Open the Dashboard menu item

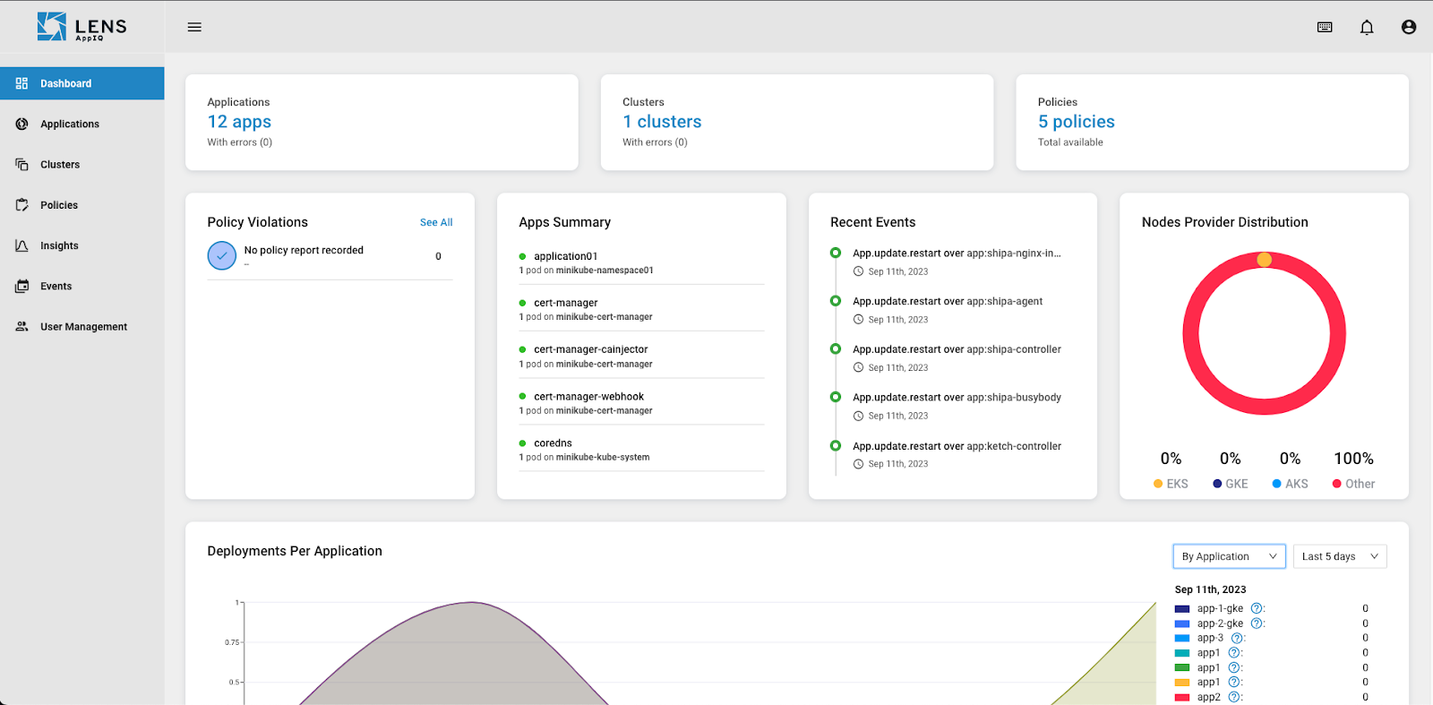(82, 83)
